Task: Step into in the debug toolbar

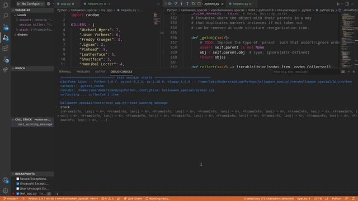Action: pos(181,4)
